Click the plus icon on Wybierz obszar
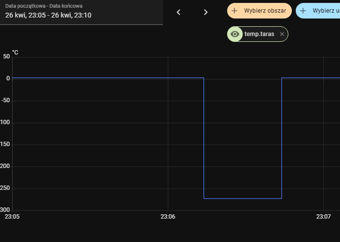 point(234,11)
